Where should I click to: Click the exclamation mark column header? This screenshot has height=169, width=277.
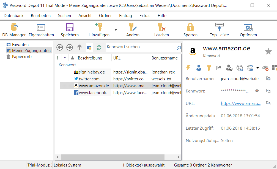(58, 58)
